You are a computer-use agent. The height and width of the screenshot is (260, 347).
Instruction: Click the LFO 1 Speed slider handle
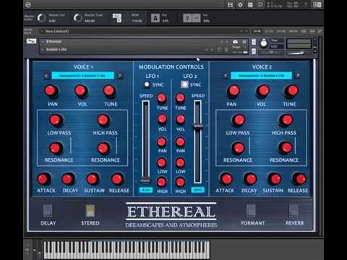145,181
